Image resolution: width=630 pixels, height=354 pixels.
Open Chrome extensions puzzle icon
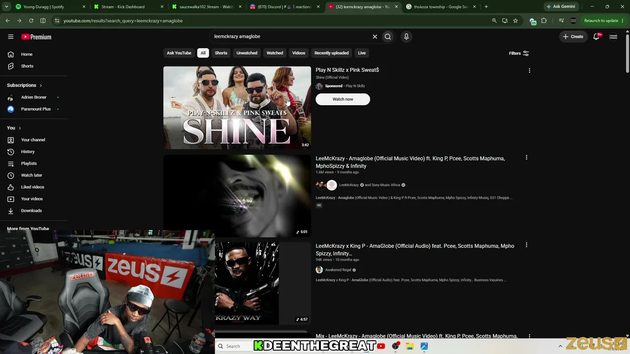[x=544, y=21]
